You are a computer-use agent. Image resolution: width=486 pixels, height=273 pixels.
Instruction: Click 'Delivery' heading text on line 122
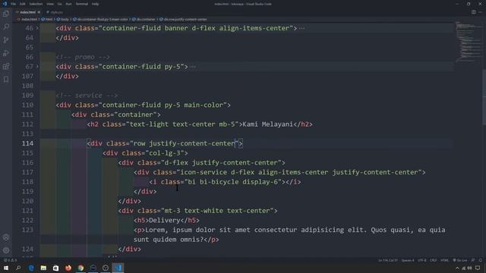tap(165, 221)
